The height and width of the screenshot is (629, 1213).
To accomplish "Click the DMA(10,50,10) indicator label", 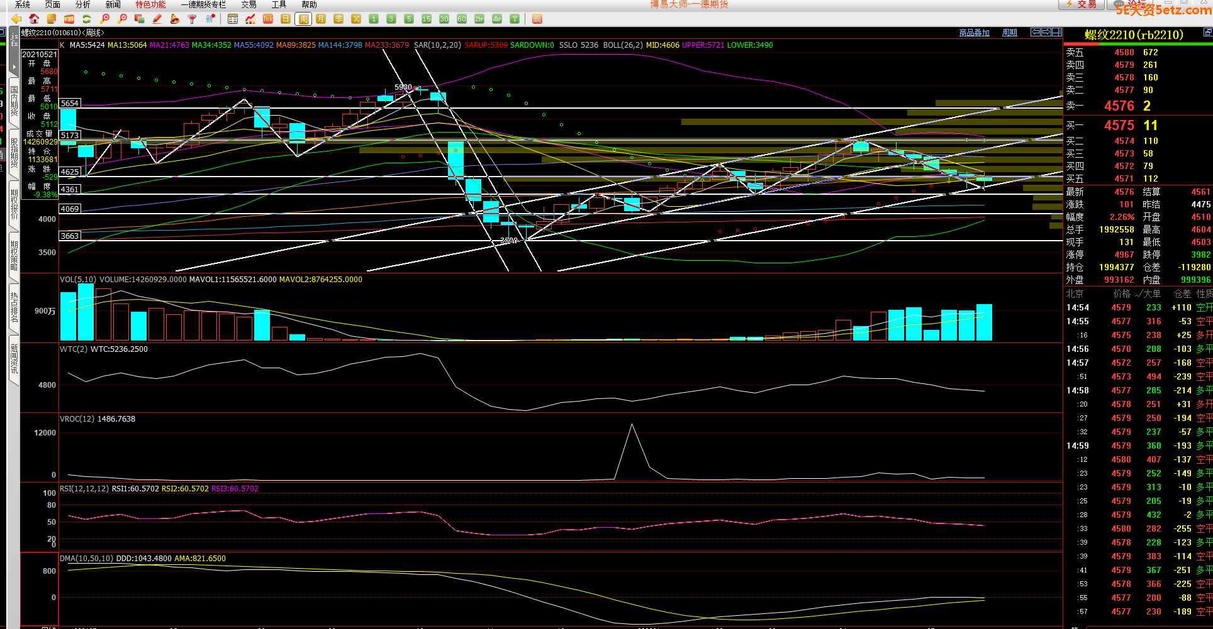I will [87, 559].
